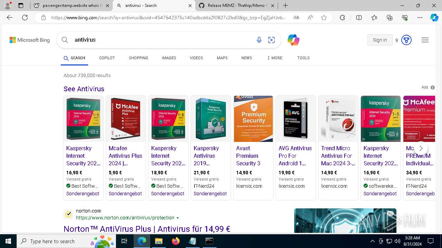Click the Avast Premium Security product image

coord(253,119)
